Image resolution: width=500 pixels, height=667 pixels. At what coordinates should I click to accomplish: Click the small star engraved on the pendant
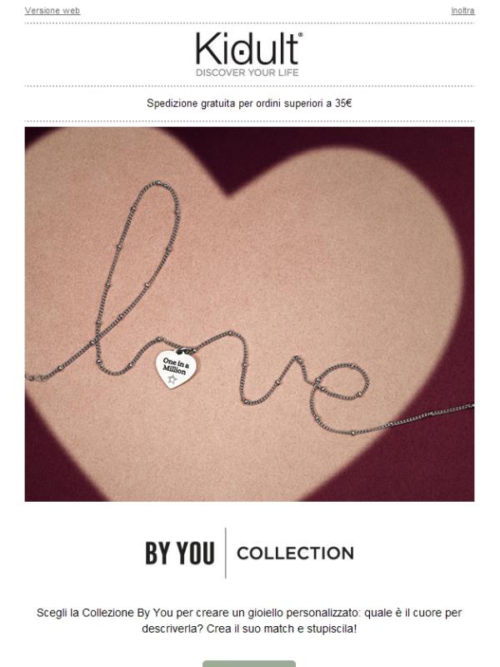[x=172, y=379]
